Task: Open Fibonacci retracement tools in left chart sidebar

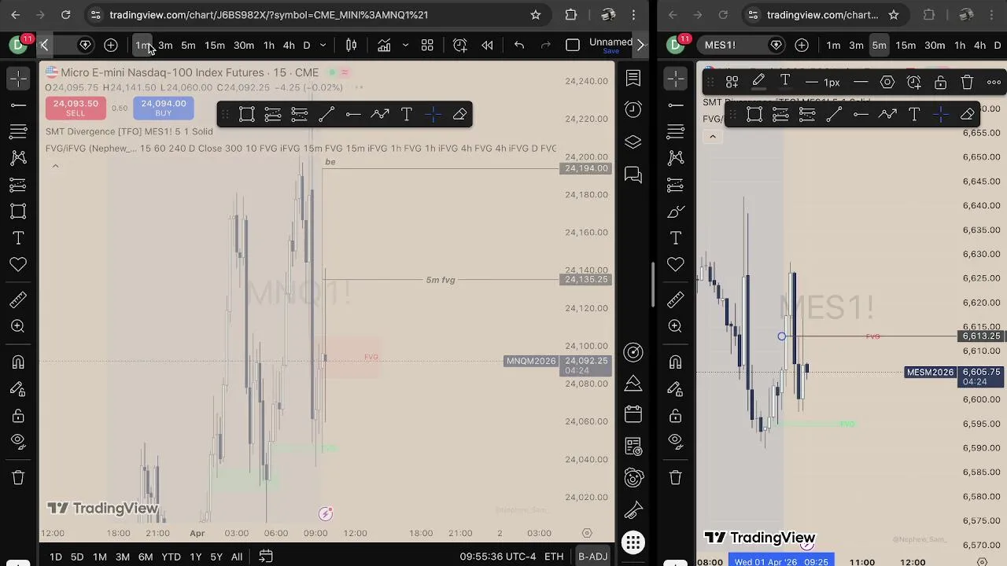Action: click(x=18, y=130)
